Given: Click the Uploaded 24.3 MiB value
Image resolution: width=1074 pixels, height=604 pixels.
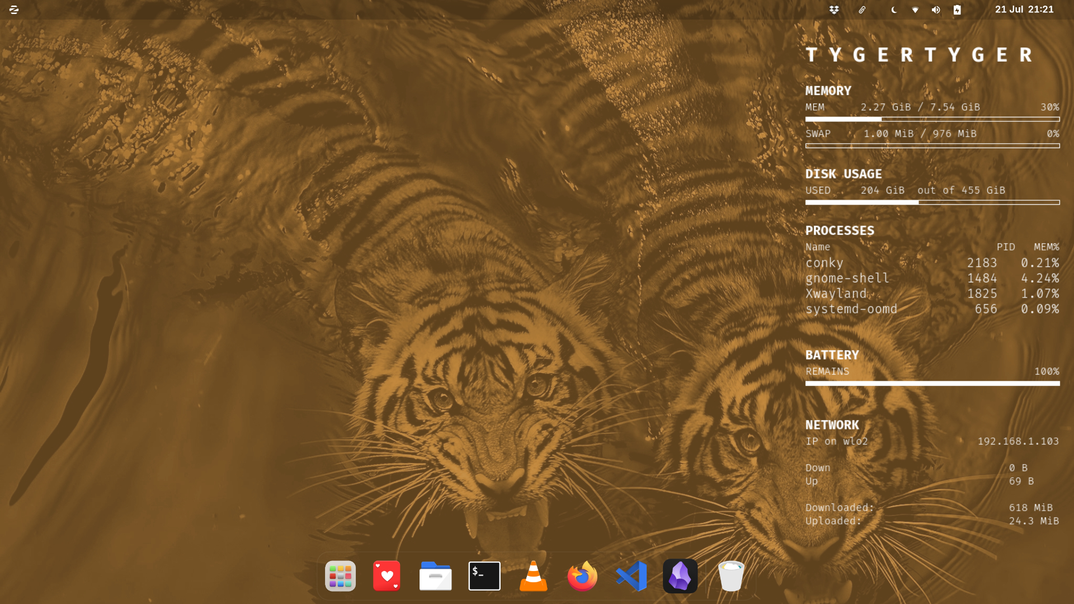Looking at the screenshot, I should 1034,521.
